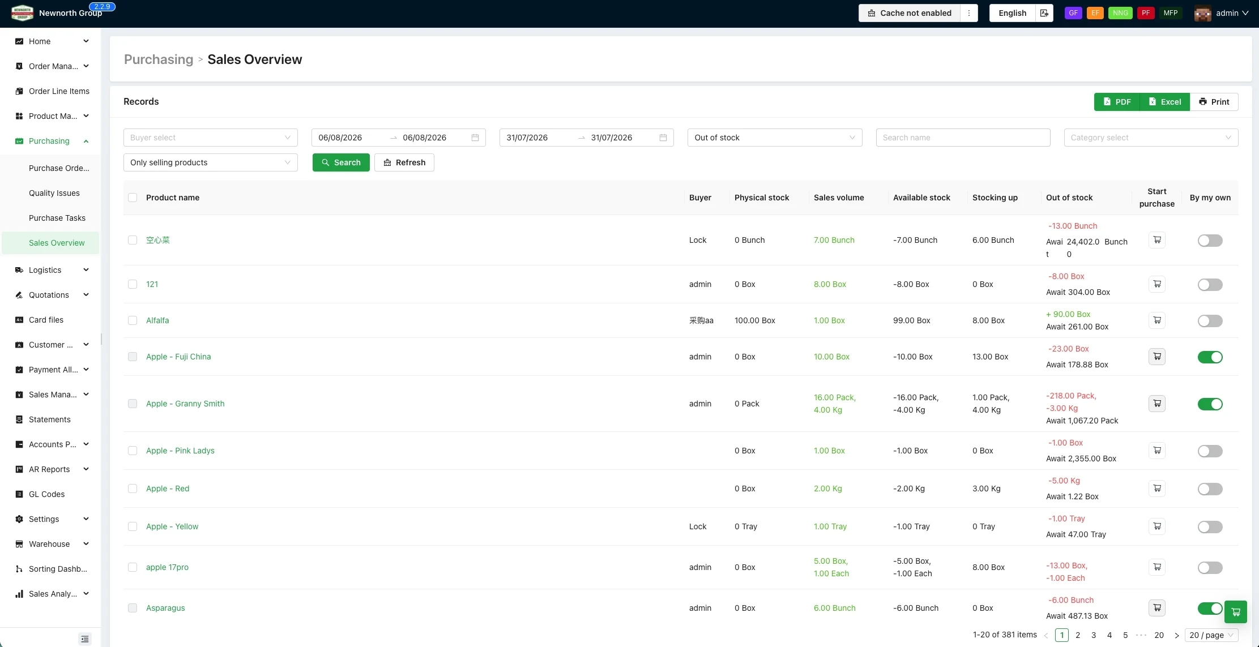Viewport: 1259px width, 647px height.
Task: Click the translation icon next to English
Action: [1044, 13]
